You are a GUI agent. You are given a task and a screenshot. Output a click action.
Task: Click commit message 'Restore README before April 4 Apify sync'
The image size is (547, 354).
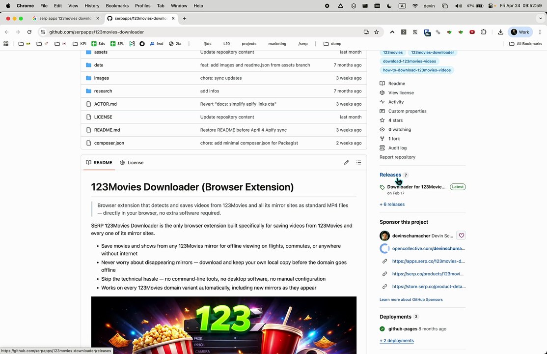243,130
